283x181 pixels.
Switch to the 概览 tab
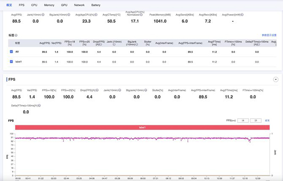[9, 5]
